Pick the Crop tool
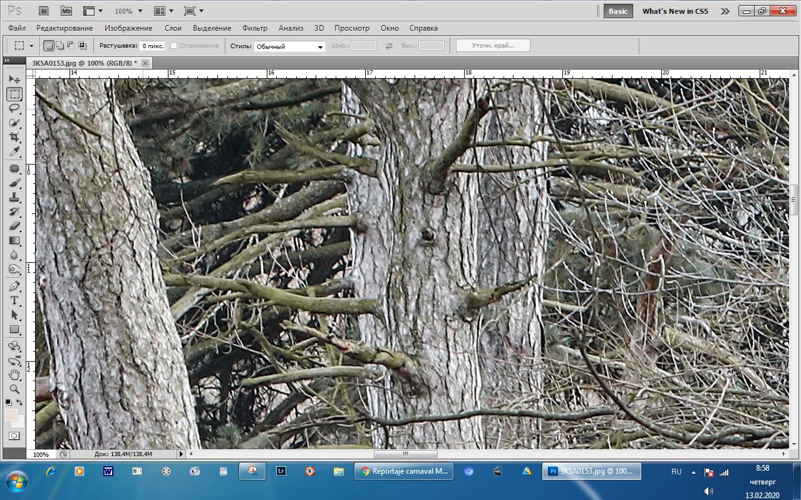The image size is (801, 500). coord(14,138)
